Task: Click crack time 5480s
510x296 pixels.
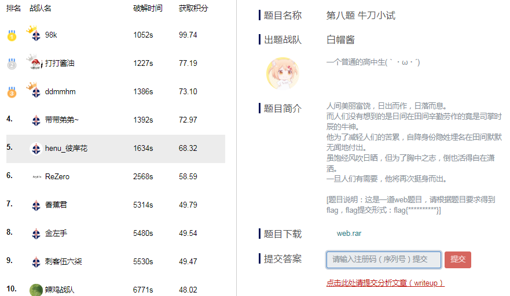Action: tap(143, 234)
